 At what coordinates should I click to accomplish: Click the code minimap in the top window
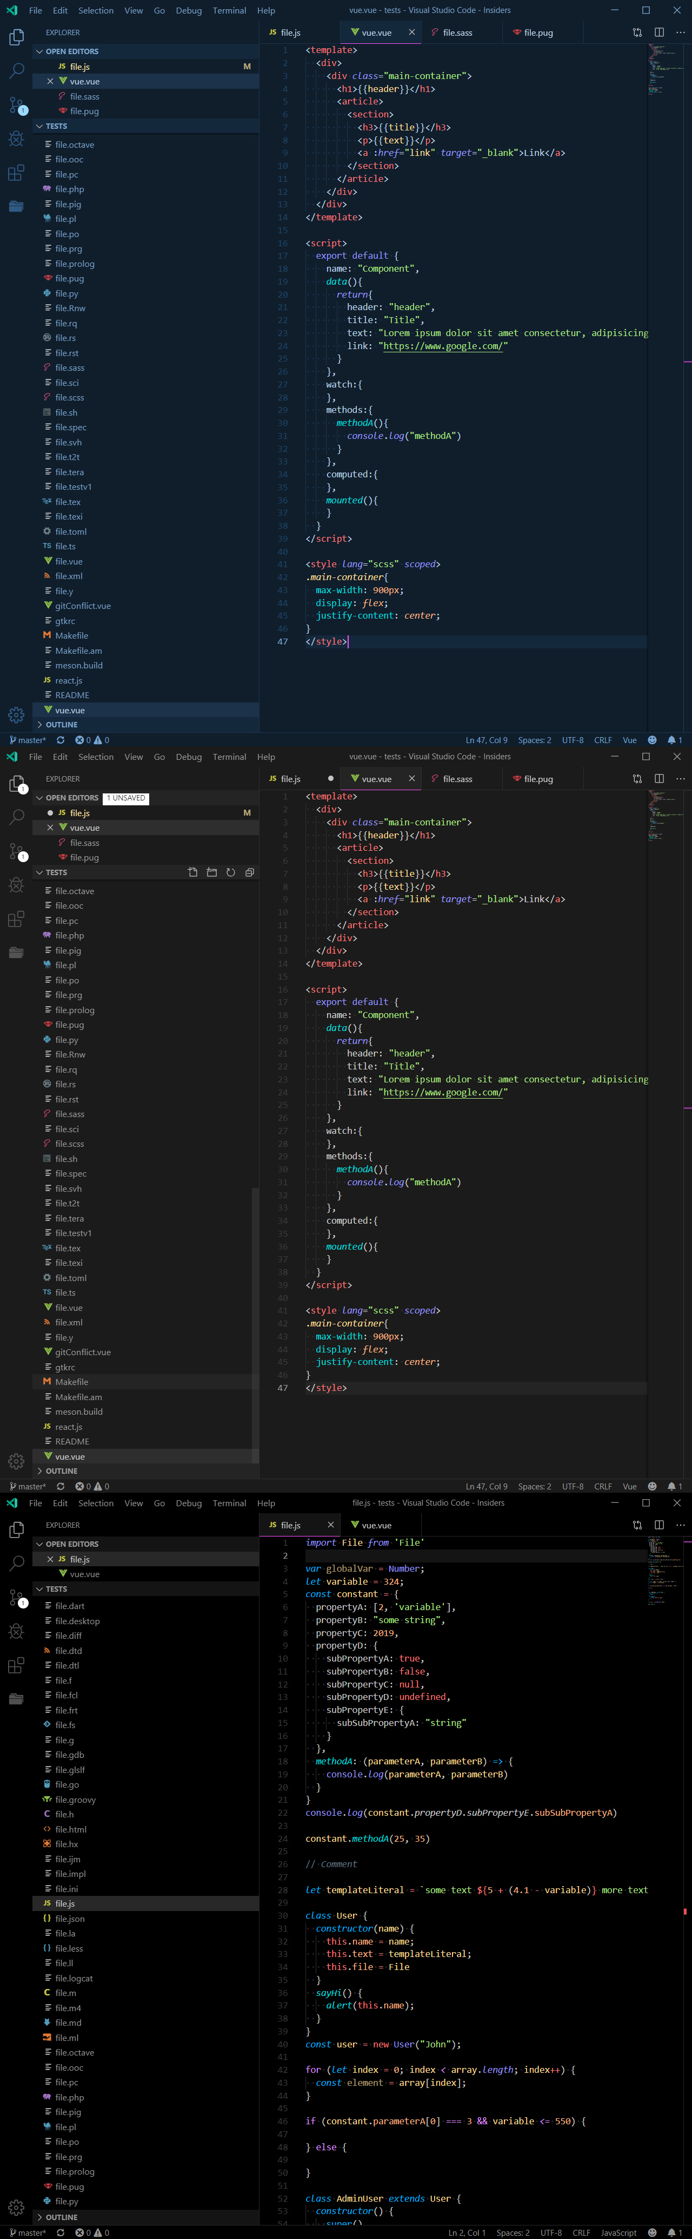tap(667, 69)
